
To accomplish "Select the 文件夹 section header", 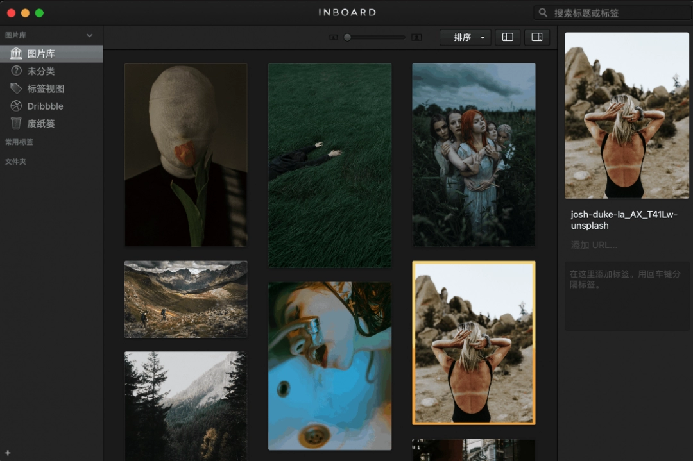I will pos(15,162).
